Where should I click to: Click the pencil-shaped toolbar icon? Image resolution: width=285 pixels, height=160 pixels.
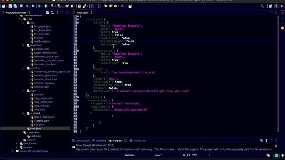click(x=85, y=6)
